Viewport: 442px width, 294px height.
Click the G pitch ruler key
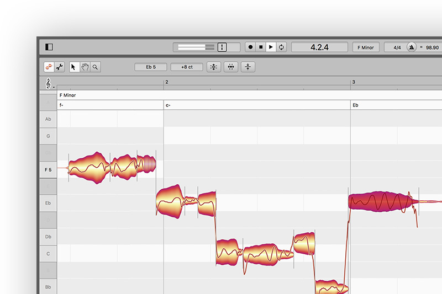click(48, 136)
